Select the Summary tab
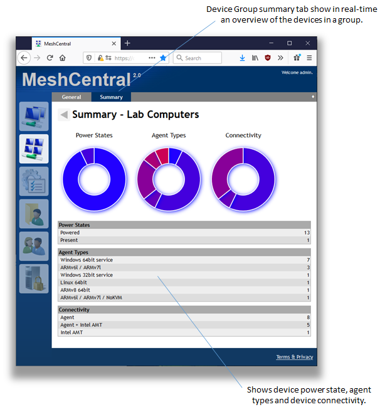The height and width of the screenshot is (412, 385). point(111,97)
